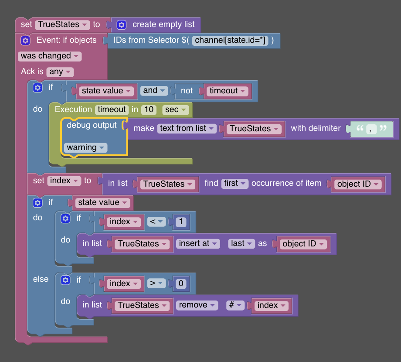The height and width of the screenshot is (362, 401).
Task: Open the 'was changed' dropdown
Action: click(x=50, y=56)
